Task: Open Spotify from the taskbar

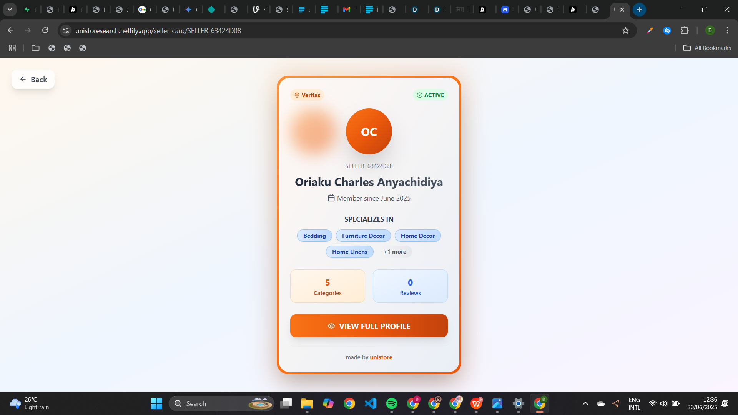Action: 391,403
